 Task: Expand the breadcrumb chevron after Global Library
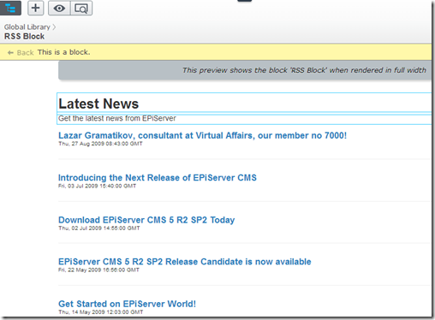coord(54,27)
